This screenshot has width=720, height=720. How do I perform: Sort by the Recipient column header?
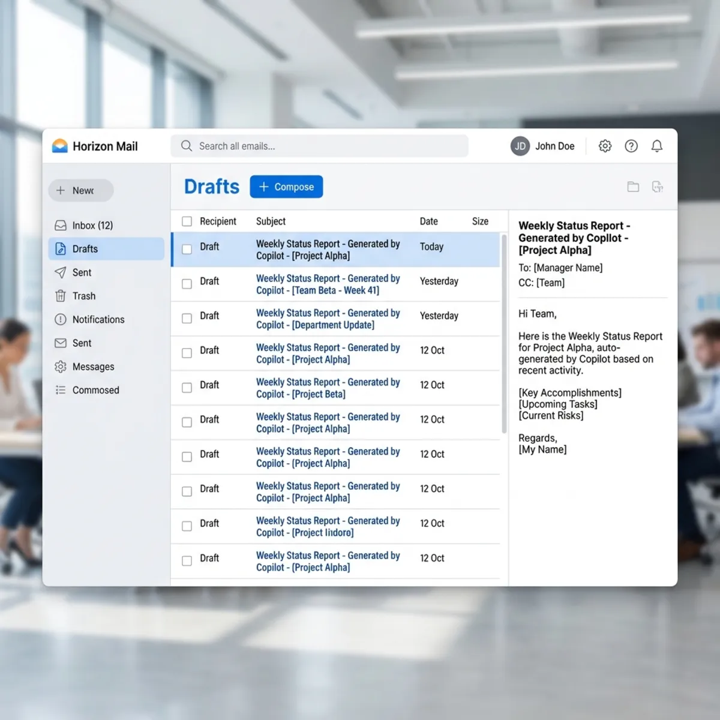(x=218, y=221)
